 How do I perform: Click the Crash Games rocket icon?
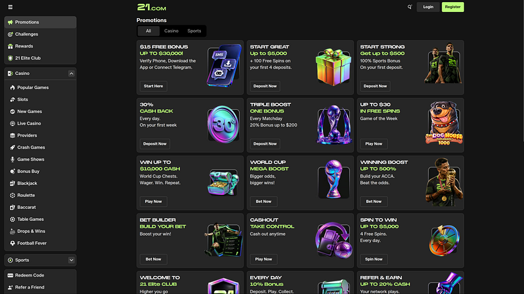pos(12,147)
